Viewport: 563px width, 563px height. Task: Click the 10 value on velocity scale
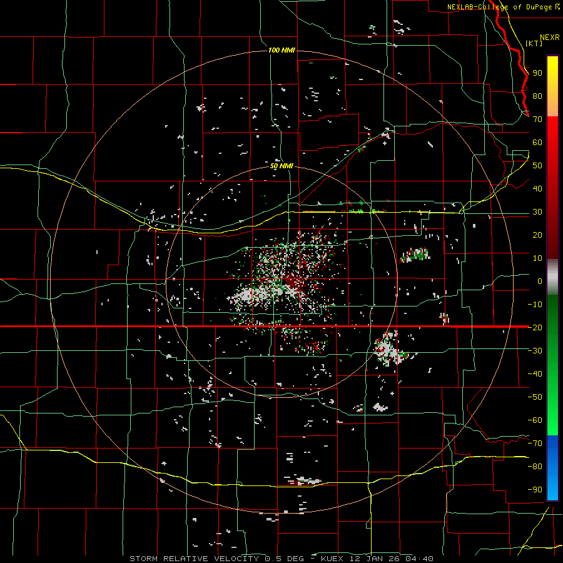coord(537,258)
